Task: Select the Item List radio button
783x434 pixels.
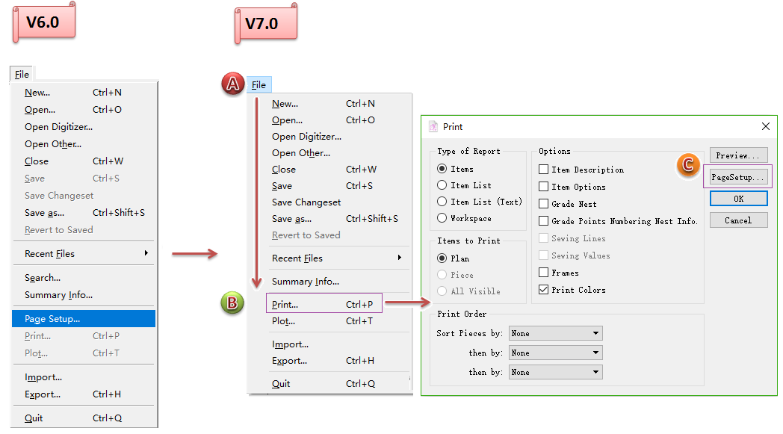Action: pos(443,185)
